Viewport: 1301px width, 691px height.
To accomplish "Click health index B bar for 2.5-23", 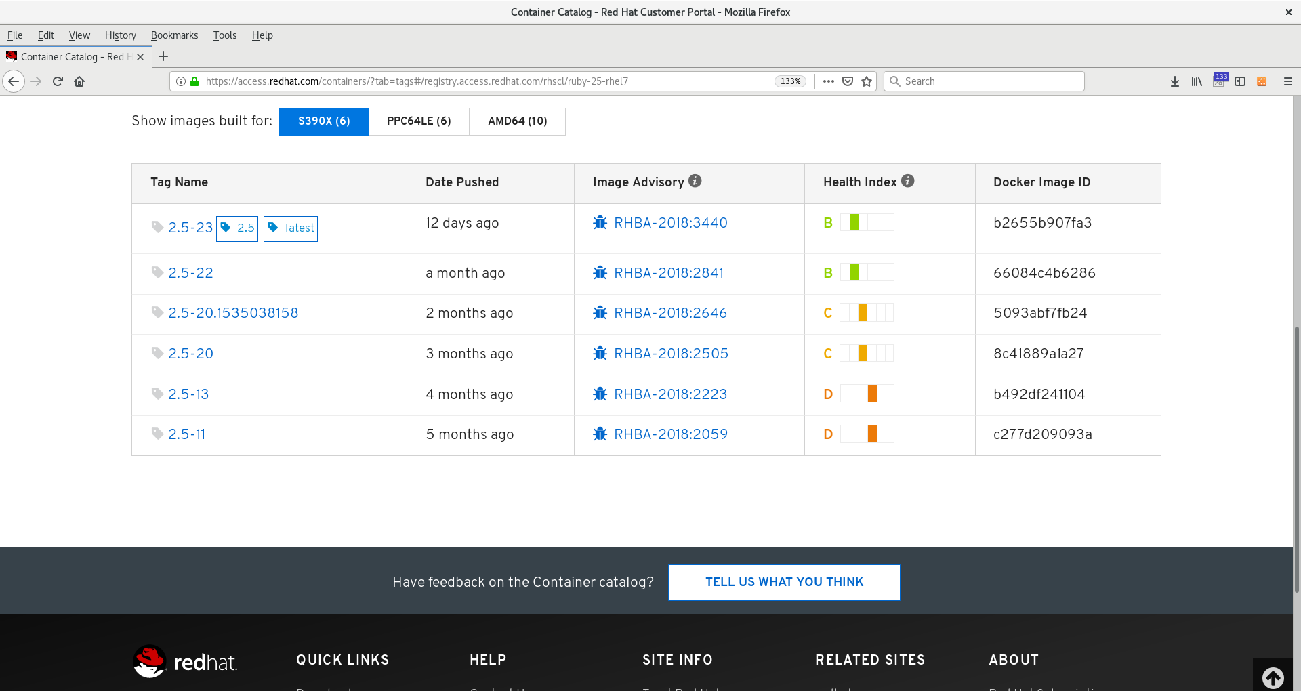I will 867,222.
